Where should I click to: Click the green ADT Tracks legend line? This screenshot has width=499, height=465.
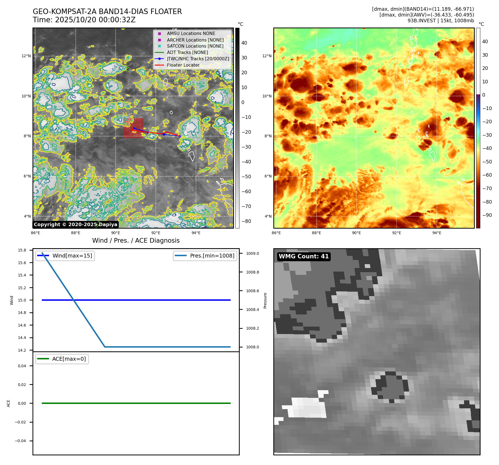point(159,53)
